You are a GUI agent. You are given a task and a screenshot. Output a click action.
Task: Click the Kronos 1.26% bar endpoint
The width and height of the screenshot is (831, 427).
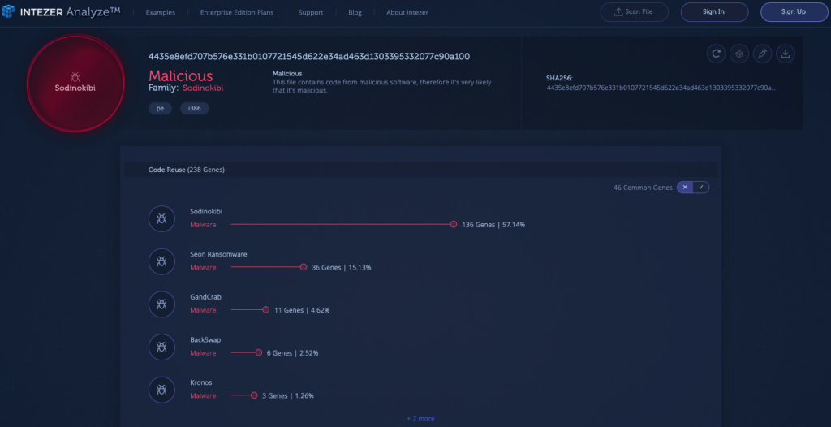[x=254, y=395]
